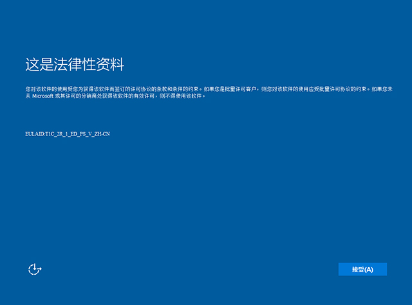Viewport: 412px width, 305px height.
Task: Accept the license agreement
Action: (362, 270)
